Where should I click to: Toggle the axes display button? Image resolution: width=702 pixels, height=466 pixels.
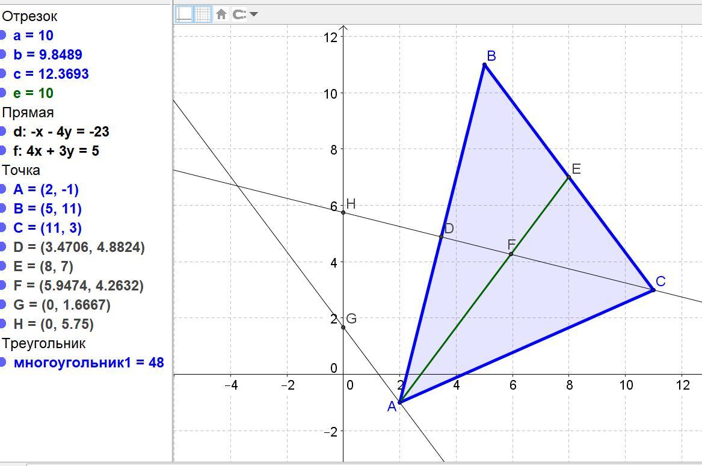click(x=184, y=14)
